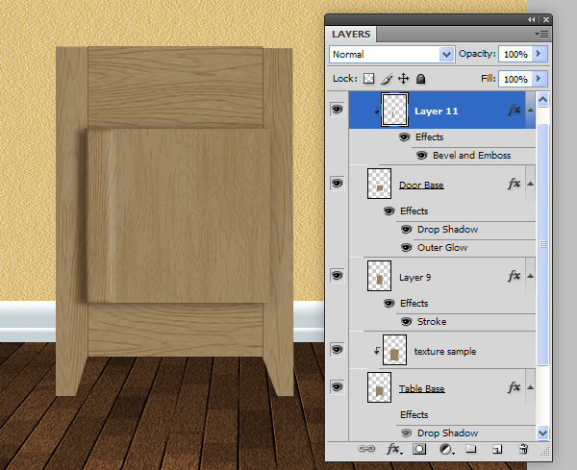
Task: Collapse the Door Base effects list
Action: [531, 184]
